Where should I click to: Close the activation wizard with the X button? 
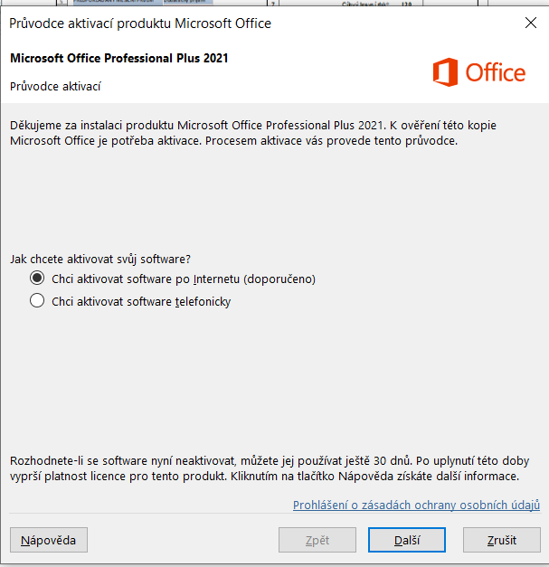click(530, 24)
